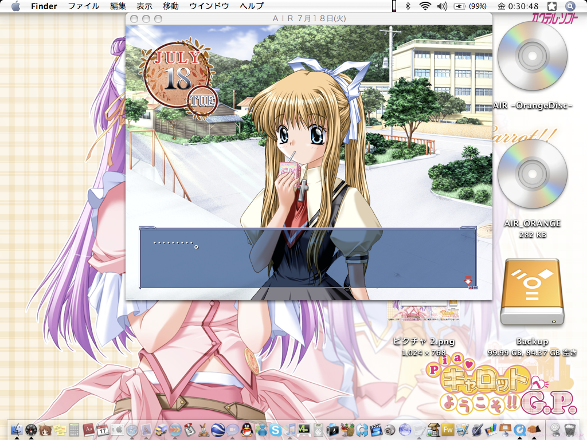Screen dimensions: 587x440
Task: Open Keynote from the Dock
Action: coord(505,430)
